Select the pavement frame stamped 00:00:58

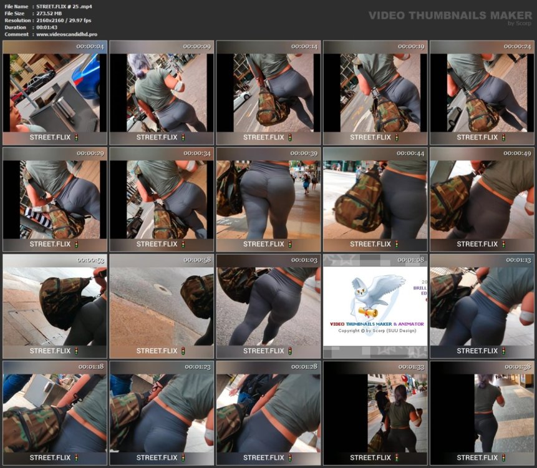(x=162, y=306)
